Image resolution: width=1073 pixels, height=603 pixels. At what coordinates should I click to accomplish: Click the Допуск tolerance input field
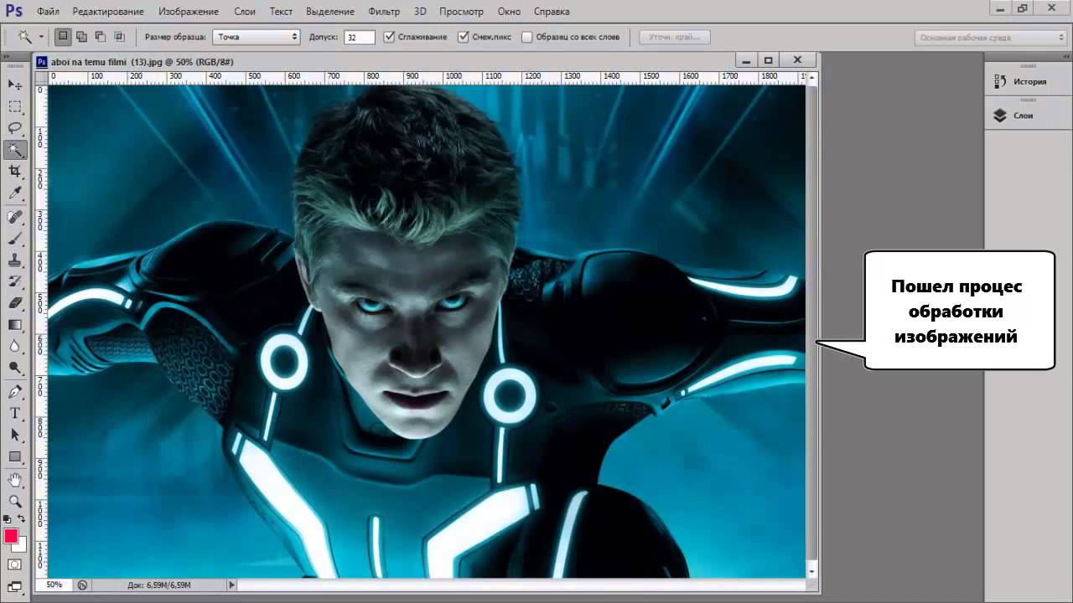[359, 37]
